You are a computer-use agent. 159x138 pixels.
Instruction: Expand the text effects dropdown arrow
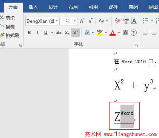[93, 33]
